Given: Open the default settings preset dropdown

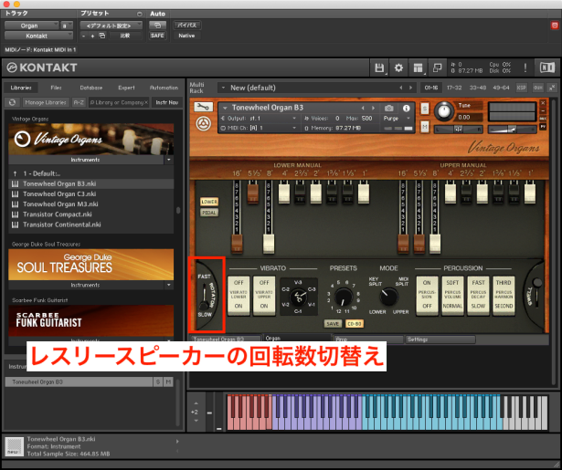Looking at the screenshot, I should 111,26.
